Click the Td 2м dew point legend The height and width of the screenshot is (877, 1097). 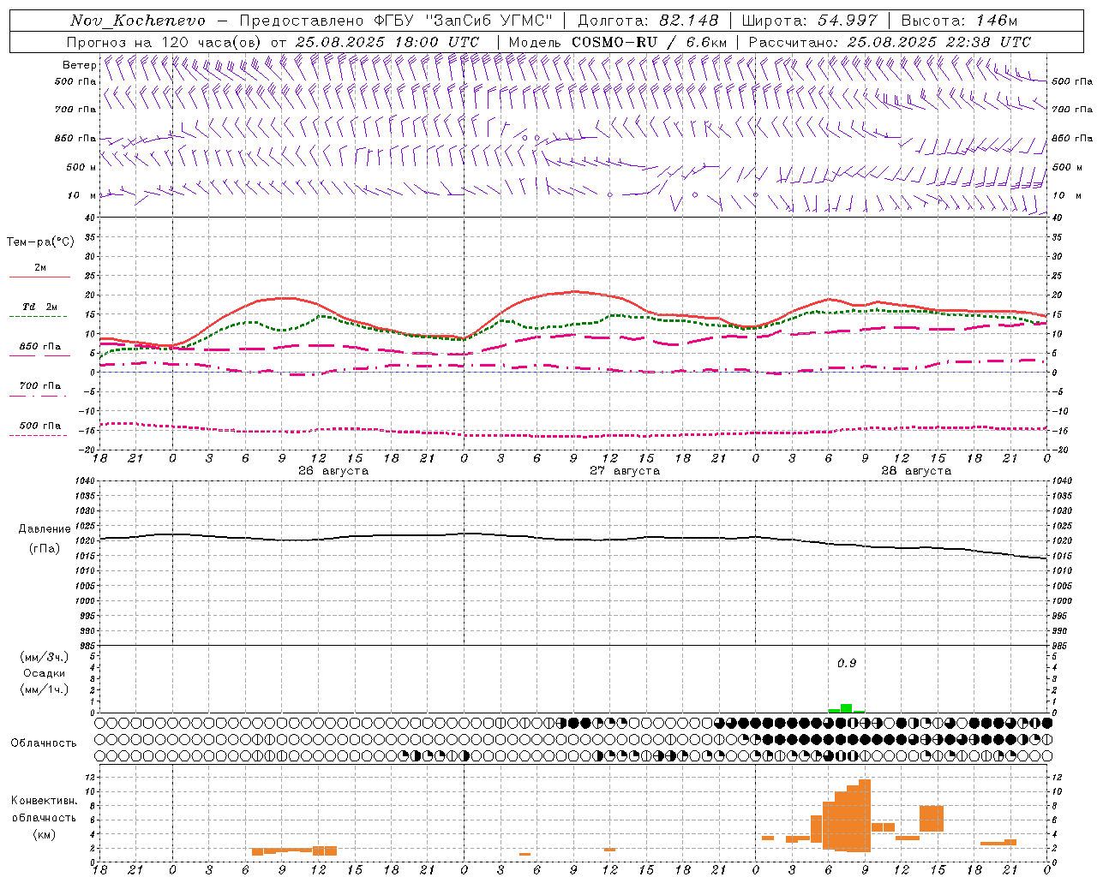tap(40, 307)
